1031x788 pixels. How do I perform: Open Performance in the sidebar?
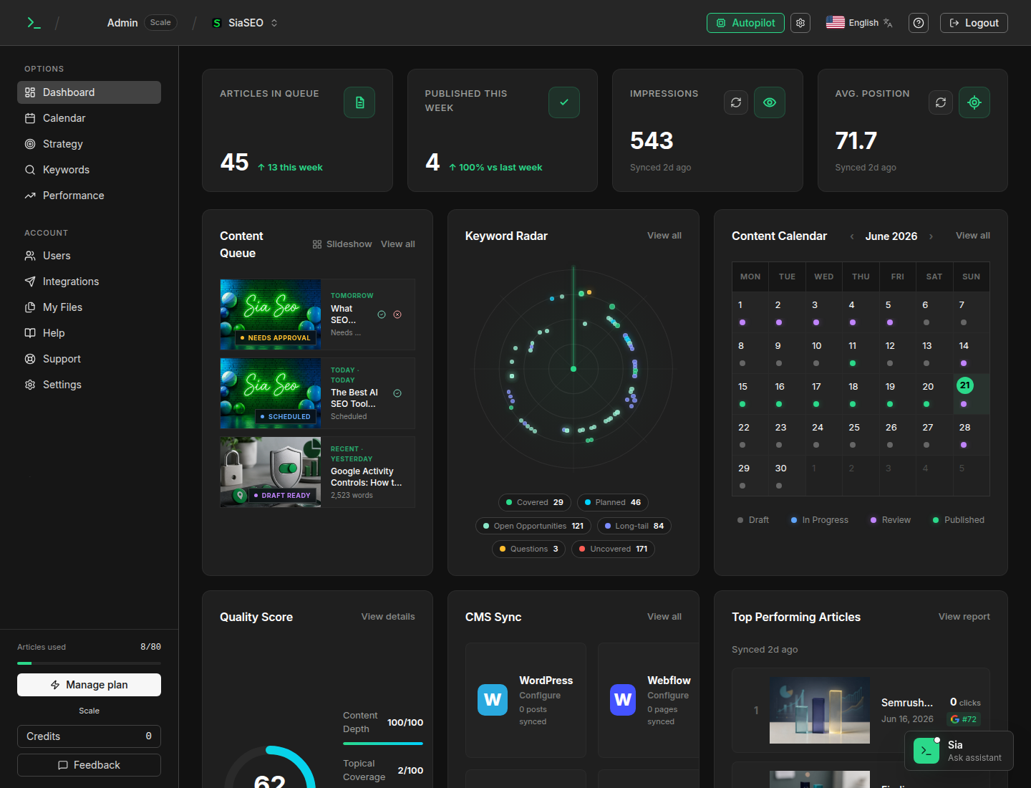(89, 196)
